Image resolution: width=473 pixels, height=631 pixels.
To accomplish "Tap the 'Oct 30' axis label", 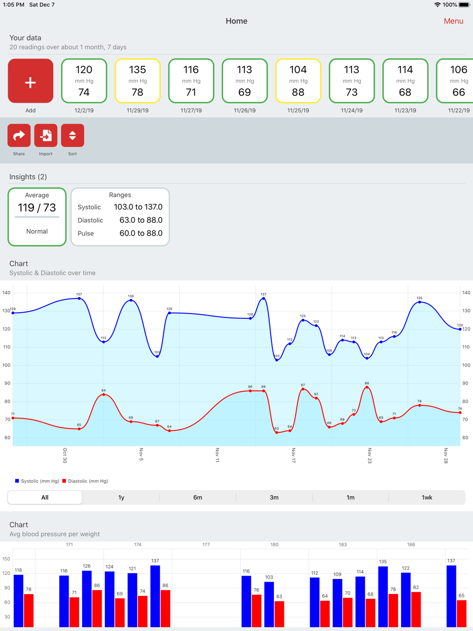I will [65, 456].
